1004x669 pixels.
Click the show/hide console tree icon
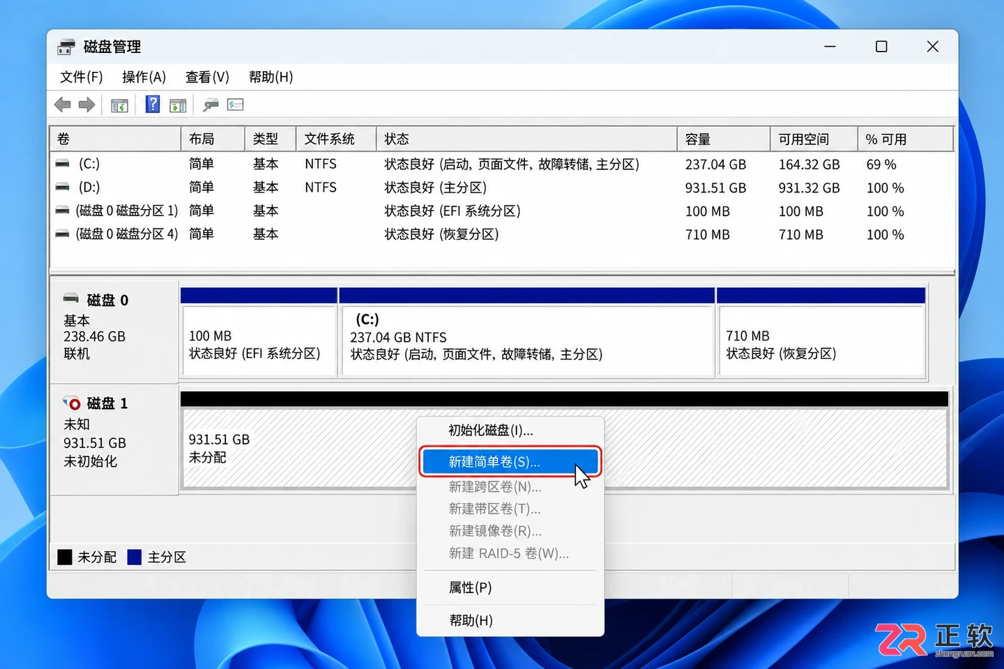coord(120,105)
